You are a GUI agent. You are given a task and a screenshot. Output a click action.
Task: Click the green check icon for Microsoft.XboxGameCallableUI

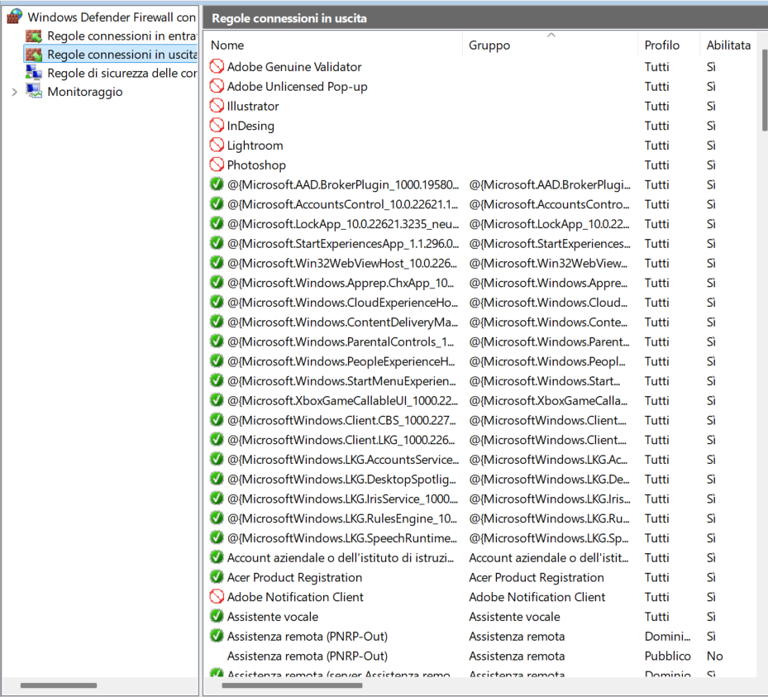tap(217, 400)
